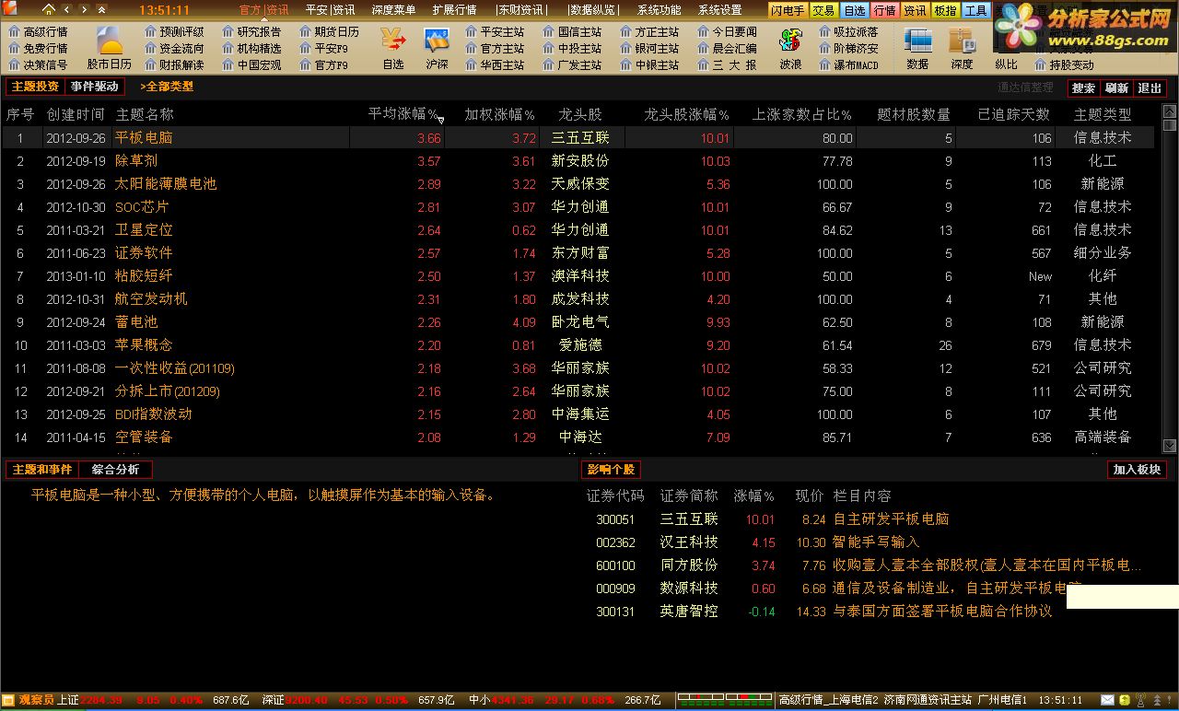Image resolution: width=1179 pixels, height=711 pixels.
Task: Open 期货日历 toolbar item
Action: 329,31
